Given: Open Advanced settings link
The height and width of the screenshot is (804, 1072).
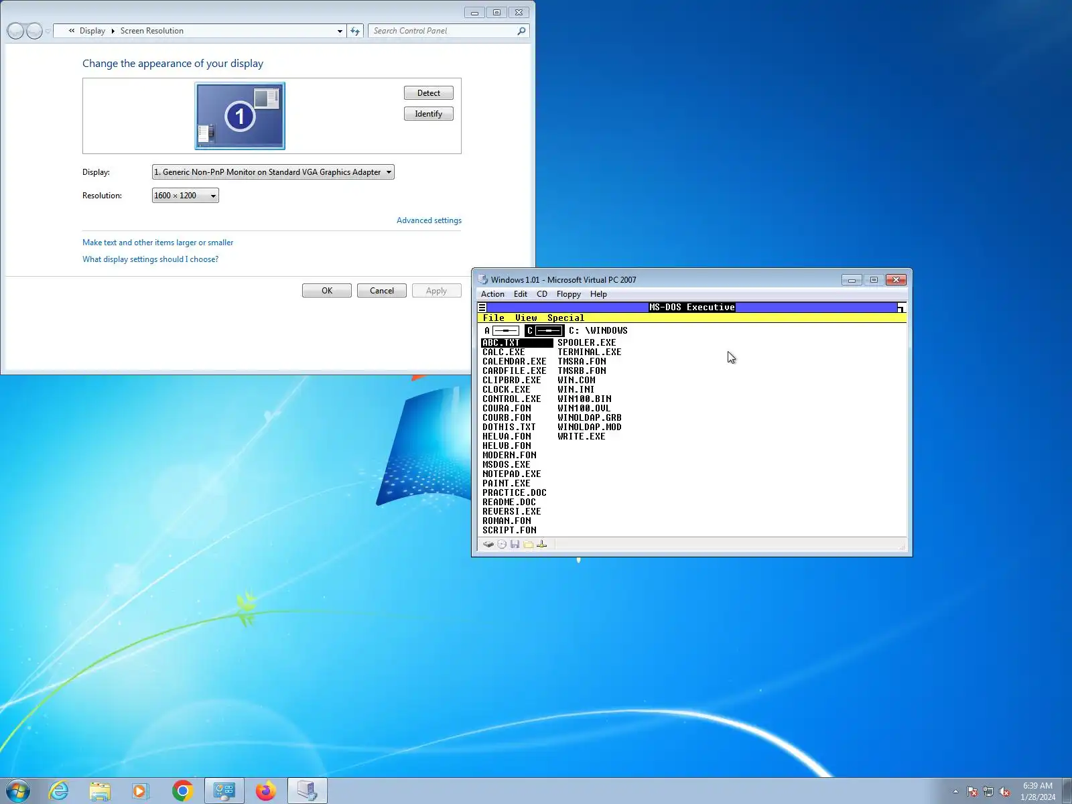Looking at the screenshot, I should pyautogui.click(x=429, y=220).
